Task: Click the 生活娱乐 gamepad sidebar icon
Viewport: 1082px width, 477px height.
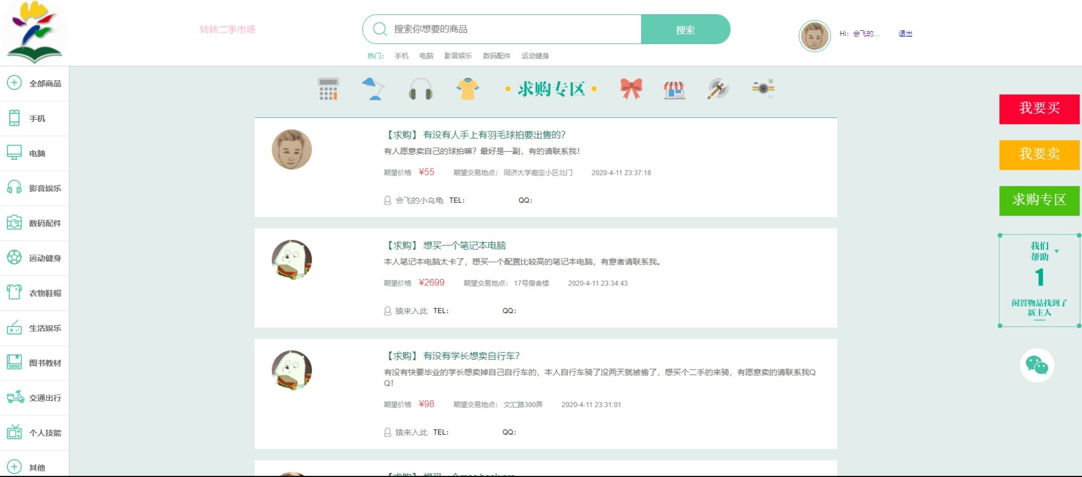Action: [x=15, y=328]
